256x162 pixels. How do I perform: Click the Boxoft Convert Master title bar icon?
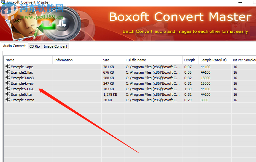pyautogui.click(x=3, y=2)
